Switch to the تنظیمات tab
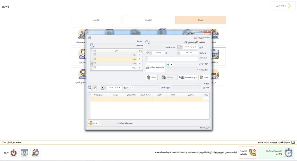Viewport: 297px width, 161px height. 148,20
